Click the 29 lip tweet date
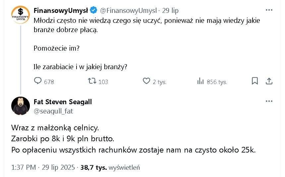 point(170,11)
